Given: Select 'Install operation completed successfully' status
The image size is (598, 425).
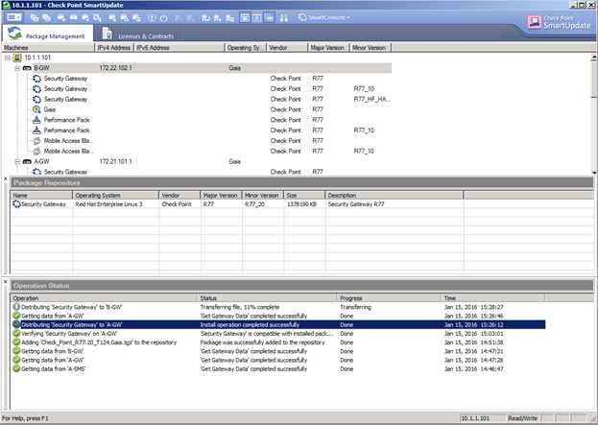Looking at the screenshot, I should click(x=250, y=325).
